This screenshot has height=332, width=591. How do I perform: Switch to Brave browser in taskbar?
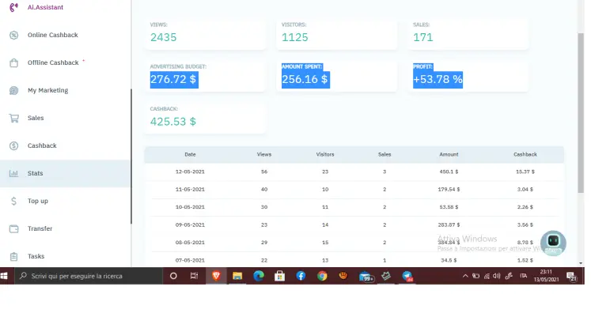coord(216,276)
